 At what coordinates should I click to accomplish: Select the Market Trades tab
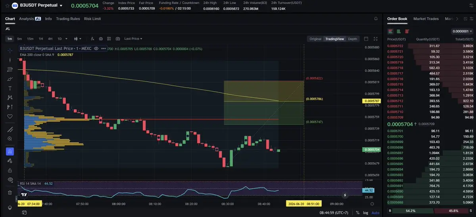pyautogui.click(x=426, y=19)
